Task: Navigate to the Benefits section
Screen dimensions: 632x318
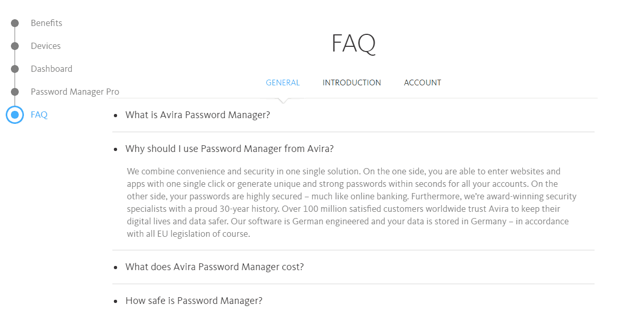Action: tap(46, 23)
